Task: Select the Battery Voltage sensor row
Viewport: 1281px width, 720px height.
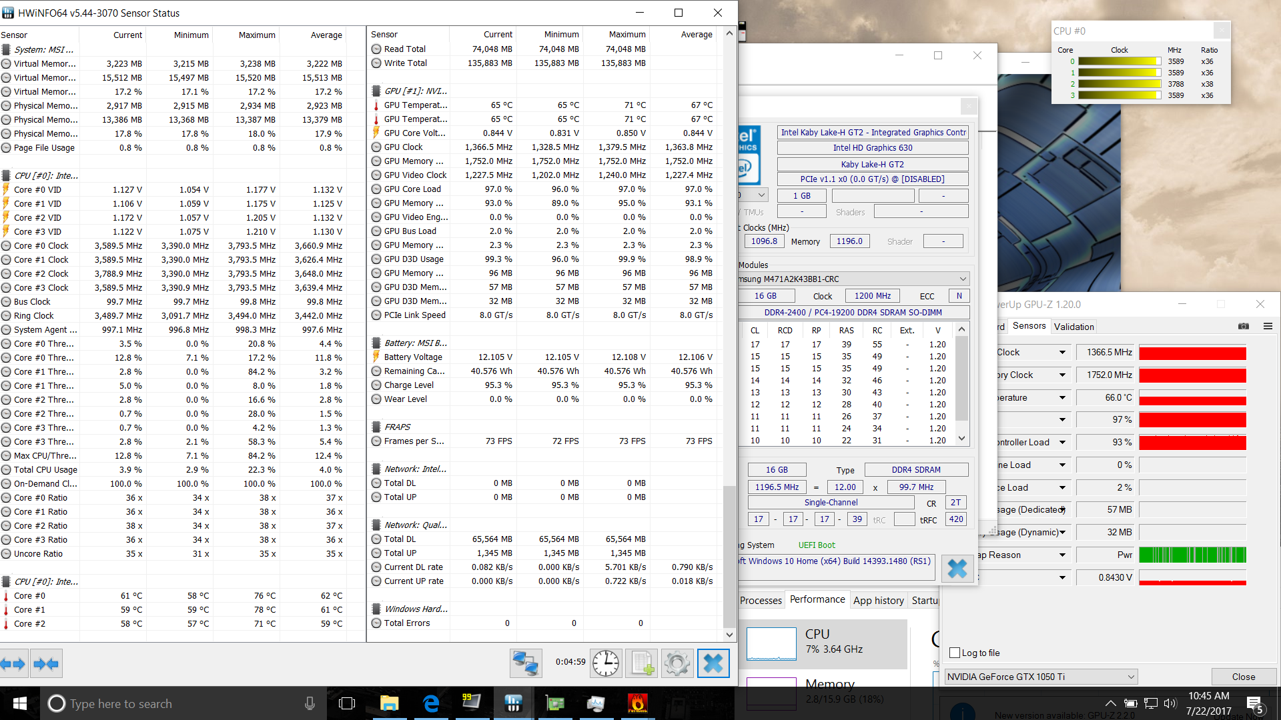Action: click(x=542, y=357)
